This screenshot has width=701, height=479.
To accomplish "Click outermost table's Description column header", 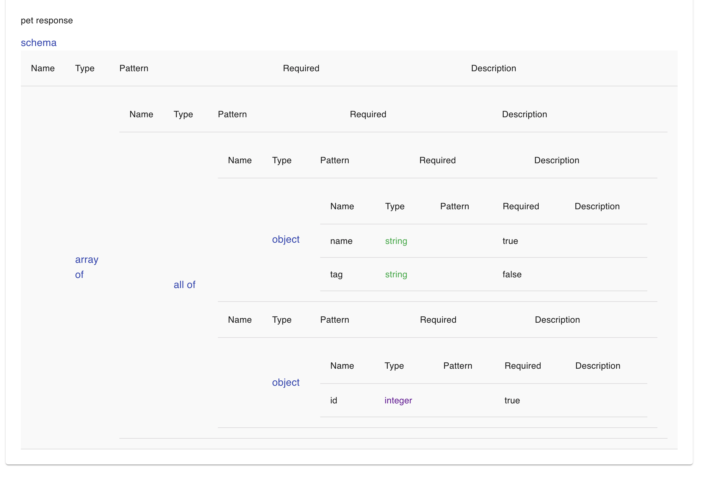I will pos(493,68).
